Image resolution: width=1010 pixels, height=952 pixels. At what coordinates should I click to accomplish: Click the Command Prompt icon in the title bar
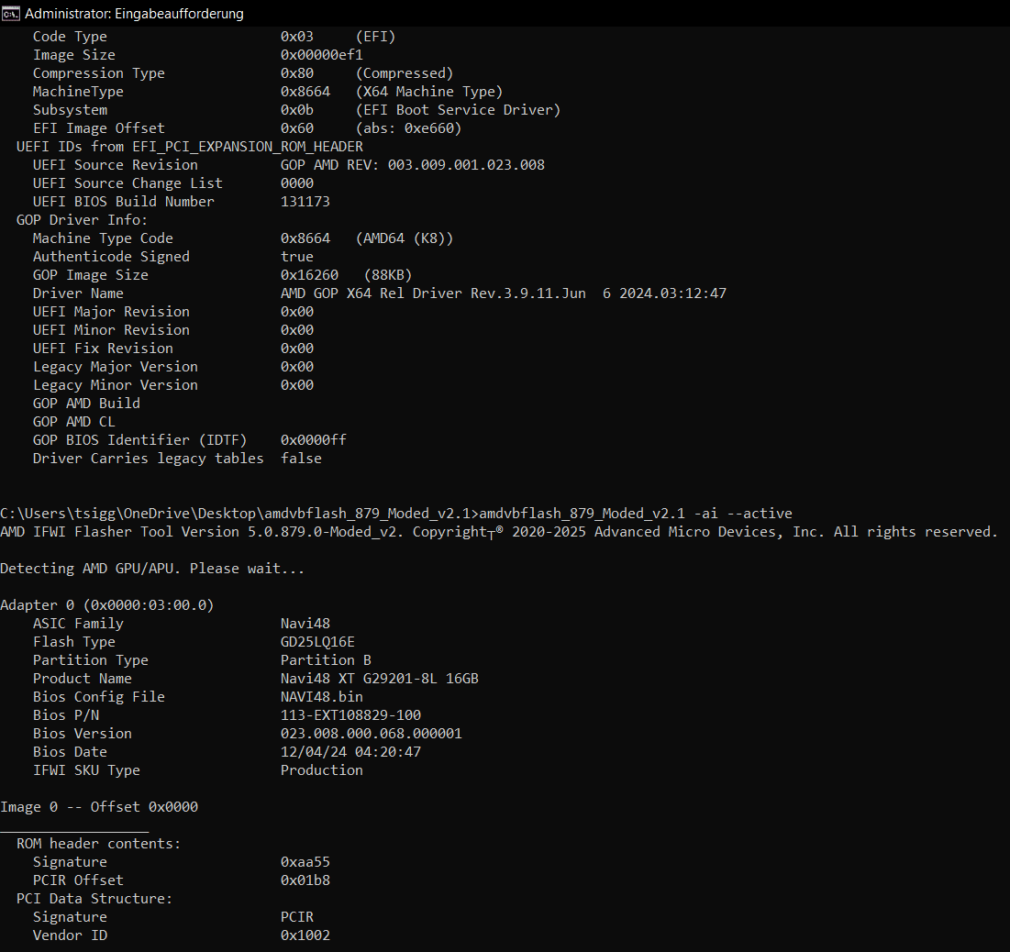[10, 13]
